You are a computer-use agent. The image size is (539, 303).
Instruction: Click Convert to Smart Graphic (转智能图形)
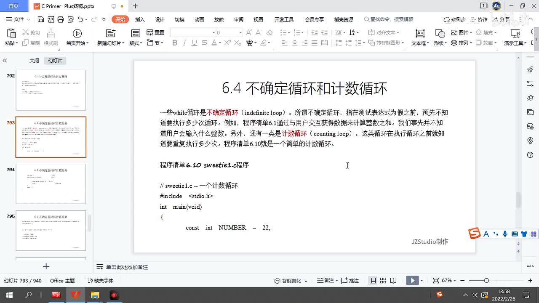pos(386,43)
